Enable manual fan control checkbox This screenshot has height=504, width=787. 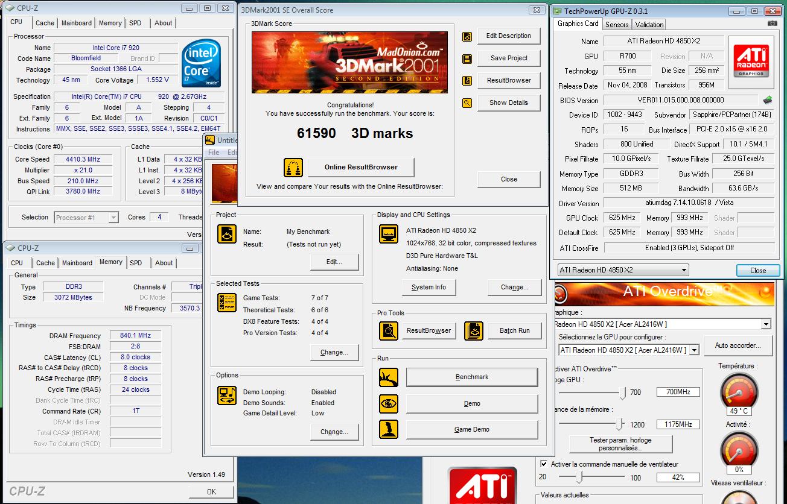pos(544,464)
